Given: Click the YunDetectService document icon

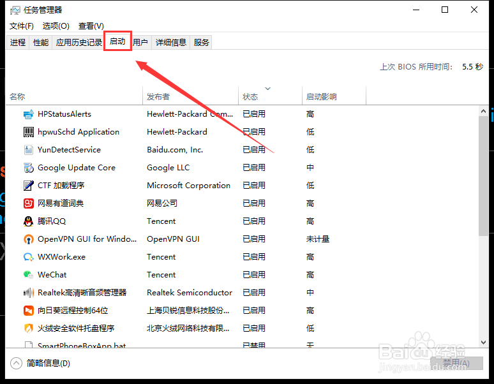Looking at the screenshot, I should (x=28, y=150).
